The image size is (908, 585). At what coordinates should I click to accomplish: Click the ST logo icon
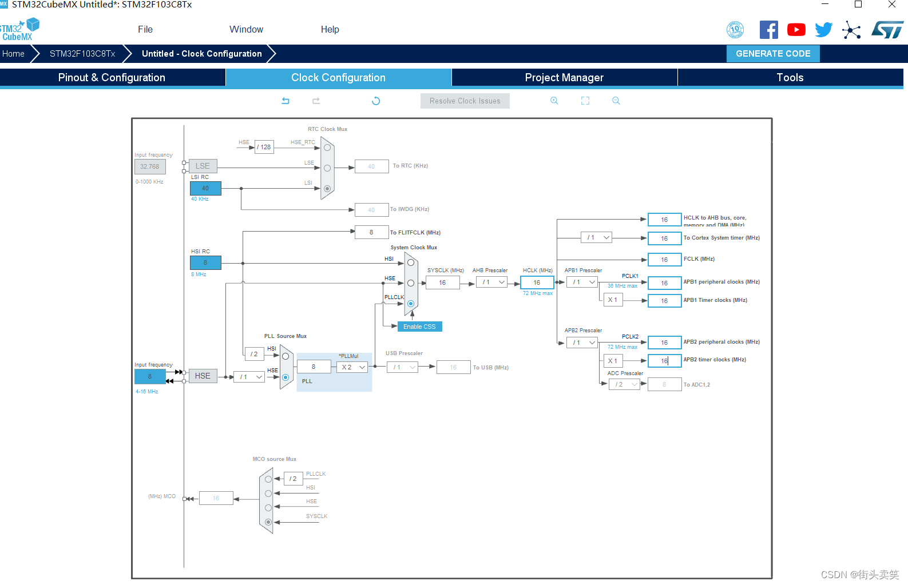887,30
